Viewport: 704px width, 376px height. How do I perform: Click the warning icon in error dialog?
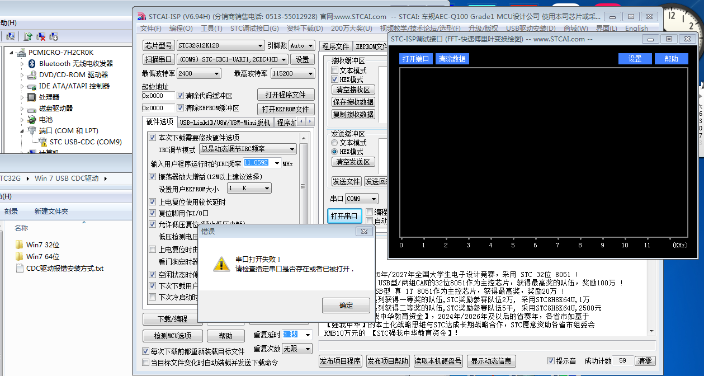click(221, 264)
